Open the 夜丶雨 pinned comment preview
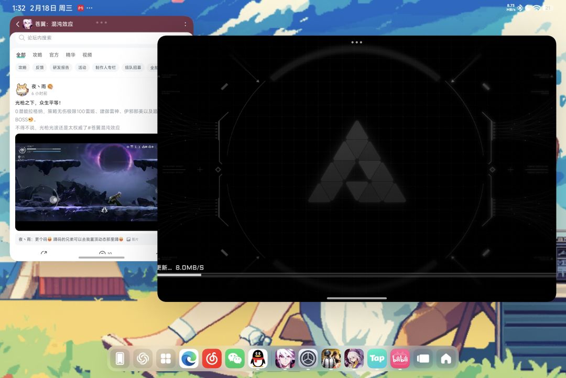 click(86, 240)
